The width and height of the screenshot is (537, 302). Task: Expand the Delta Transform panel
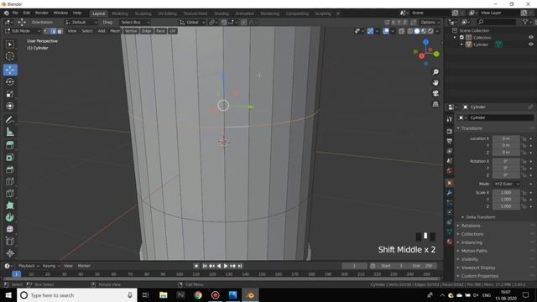click(x=480, y=217)
